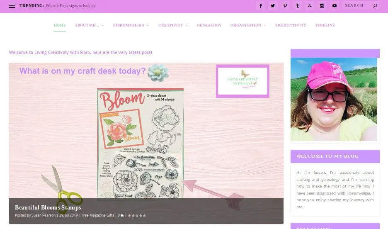Image resolution: width=388 pixels, height=229 pixels.
Task: Open the Beautiful Blooms Stamps post title
Action: 48,207
